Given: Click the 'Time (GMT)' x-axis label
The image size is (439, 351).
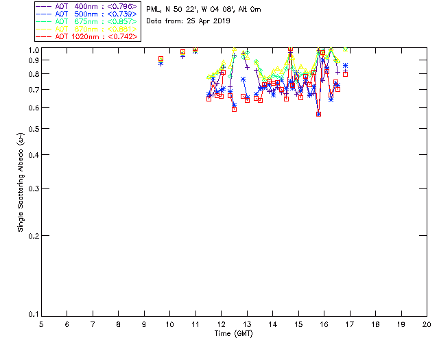Looking at the screenshot, I should [x=233, y=332].
